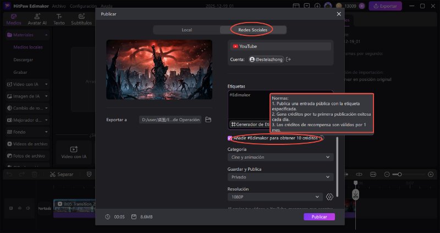Select the YouTube platform row
The image size is (440, 233).
pyautogui.click(x=280, y=46)
